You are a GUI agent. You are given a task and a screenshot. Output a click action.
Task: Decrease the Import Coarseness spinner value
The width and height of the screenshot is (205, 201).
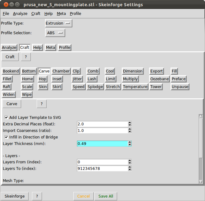click(x=130, y=132)
